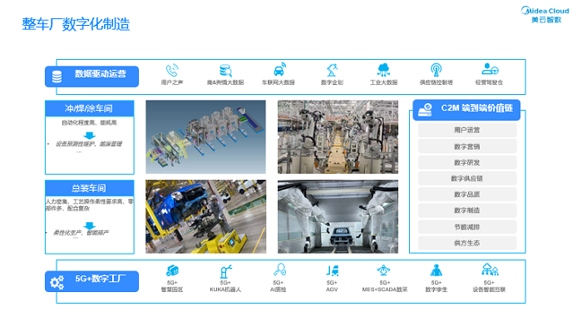Viewport: 582px width, 327px height.
Task: Select the 数字供应链 item
Action: [x=467, y=178]
